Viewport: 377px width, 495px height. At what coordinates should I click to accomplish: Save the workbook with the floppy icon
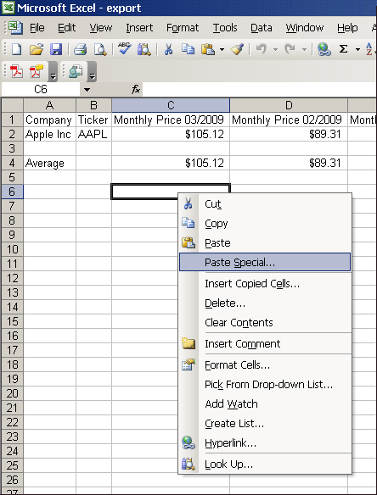click(x=56, y=49)
